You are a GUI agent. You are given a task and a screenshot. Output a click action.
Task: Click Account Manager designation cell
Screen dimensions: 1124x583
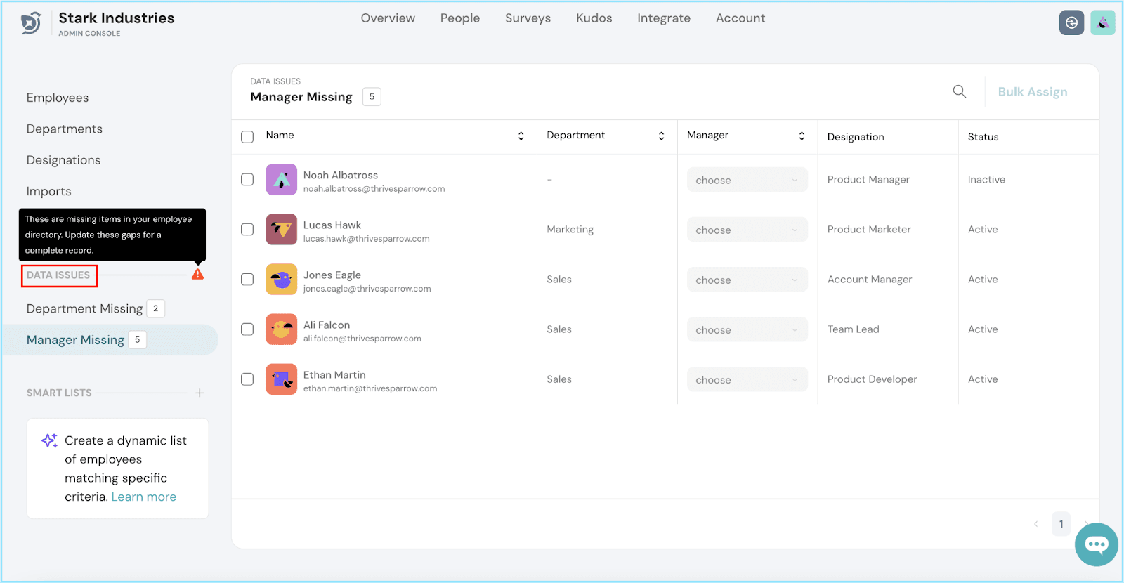tap(870, 279)
